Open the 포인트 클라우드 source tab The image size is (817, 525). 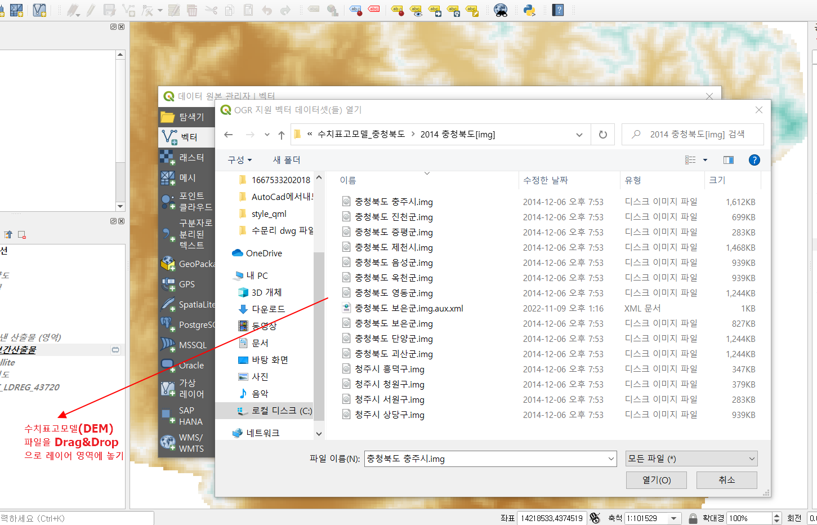pos(186,201)
